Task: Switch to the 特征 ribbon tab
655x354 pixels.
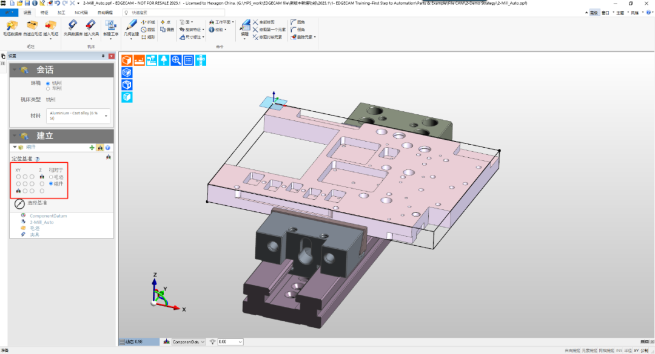Action: click(x=44, y=13)
